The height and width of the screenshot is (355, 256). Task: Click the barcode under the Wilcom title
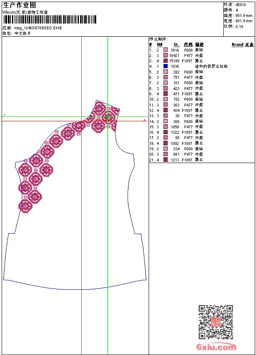coord(50,19)
